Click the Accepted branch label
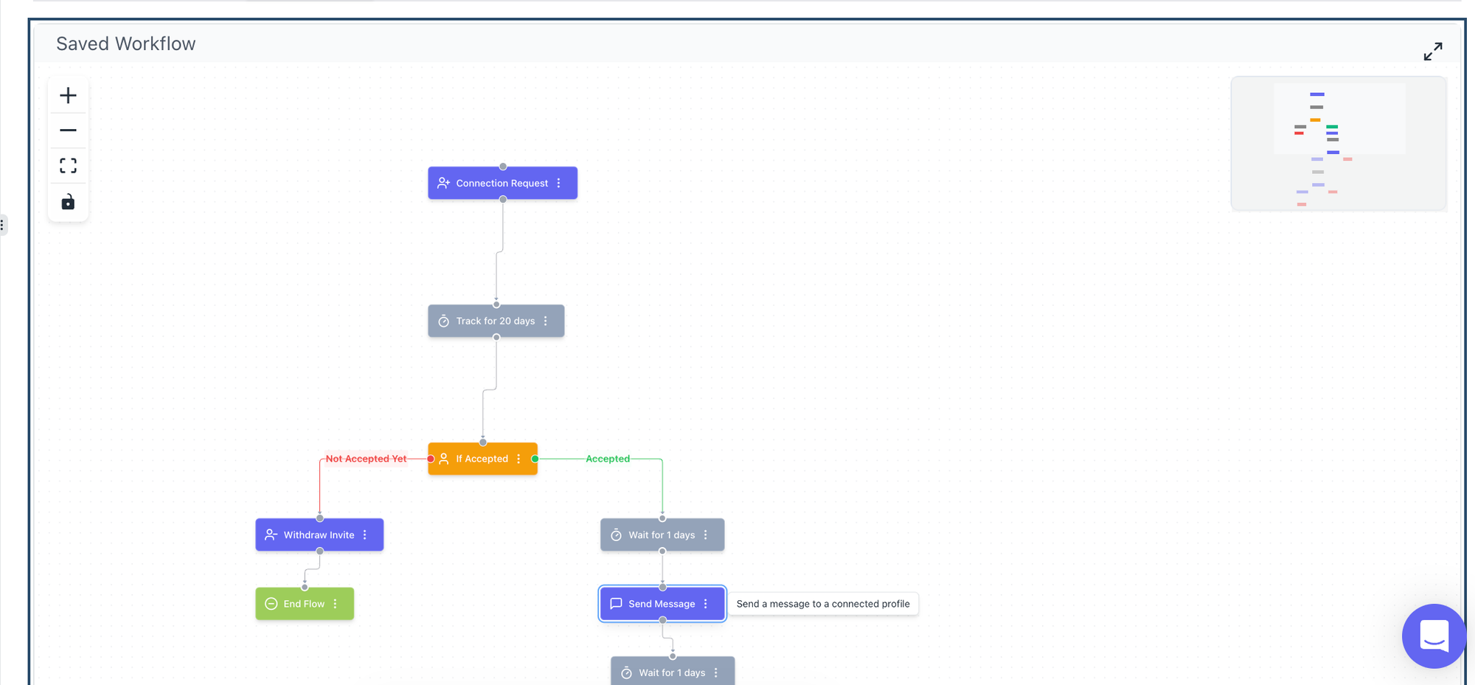The image size is (1475, 685). (607, 459)
